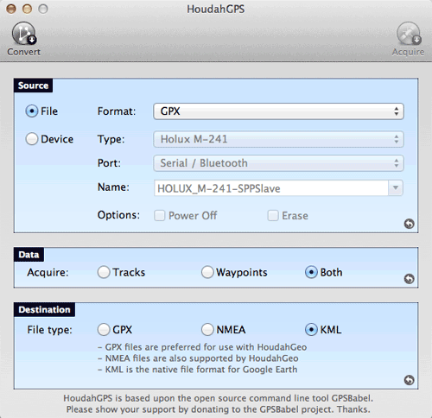Click the GPSBabel donation message text
Viewport: 432px width, 418px height.
click(218, 403)
